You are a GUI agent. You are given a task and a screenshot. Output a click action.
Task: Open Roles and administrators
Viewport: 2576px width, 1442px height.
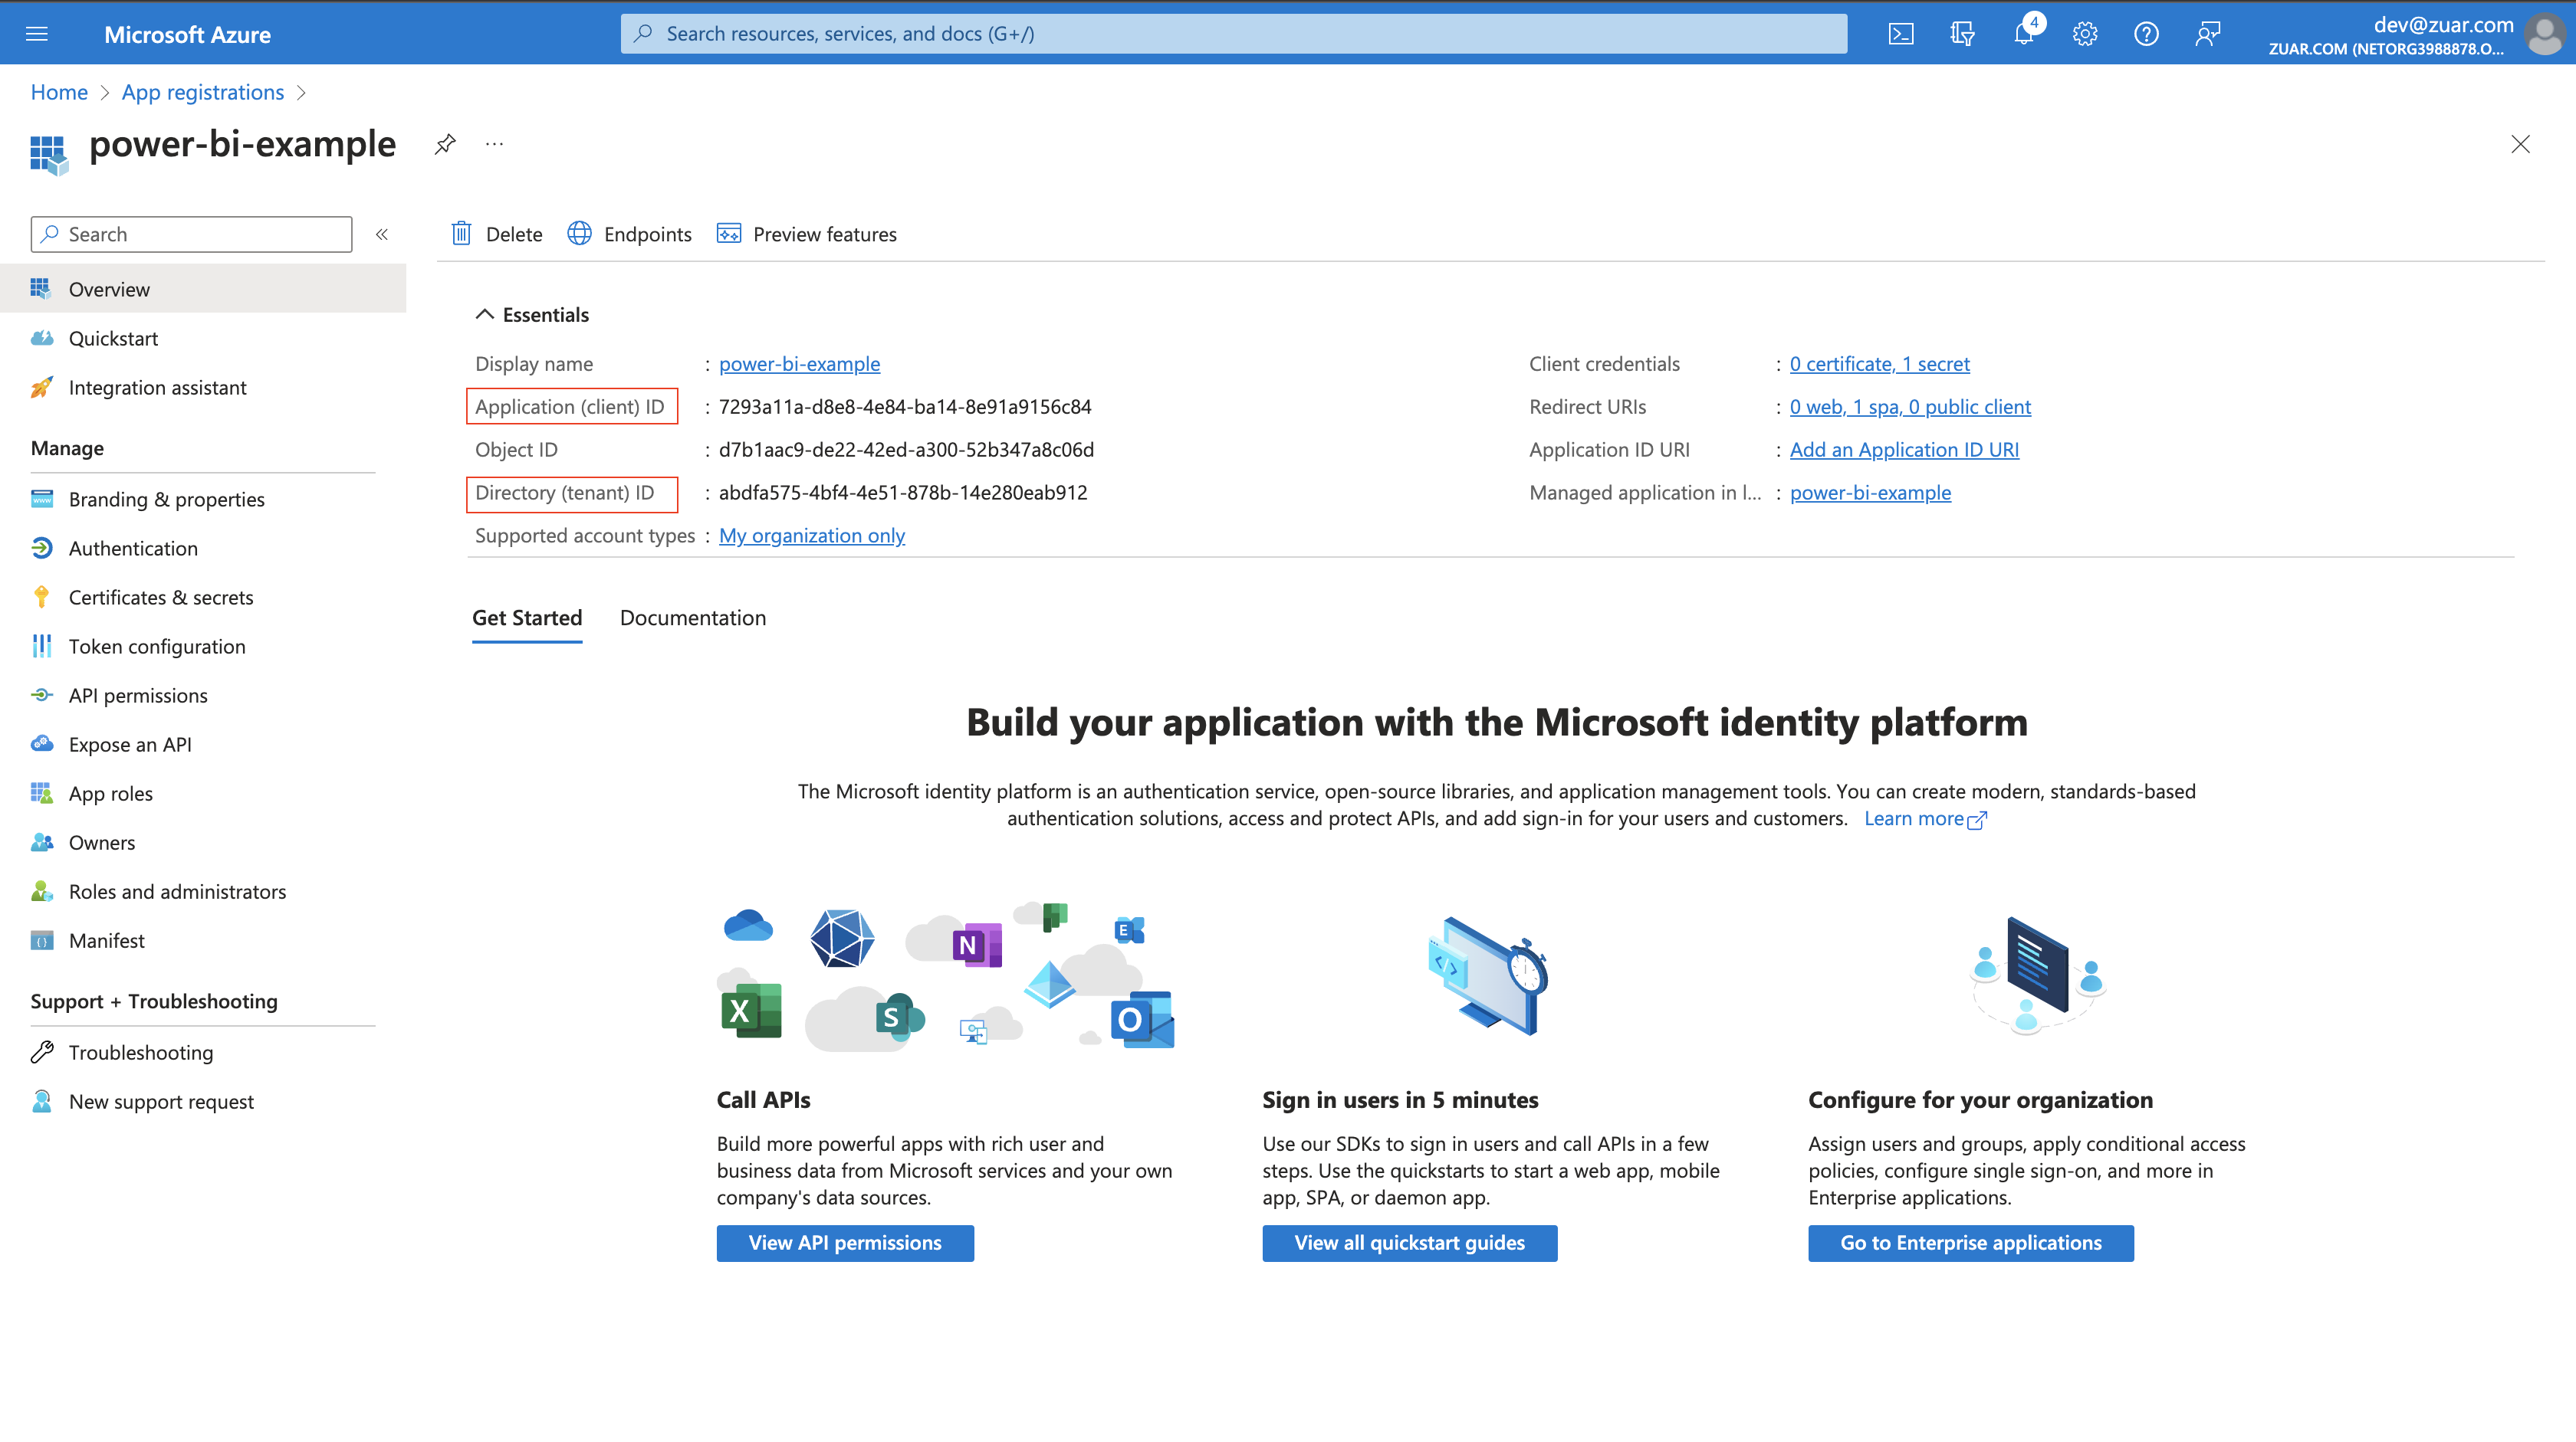(x=203, y=890)
